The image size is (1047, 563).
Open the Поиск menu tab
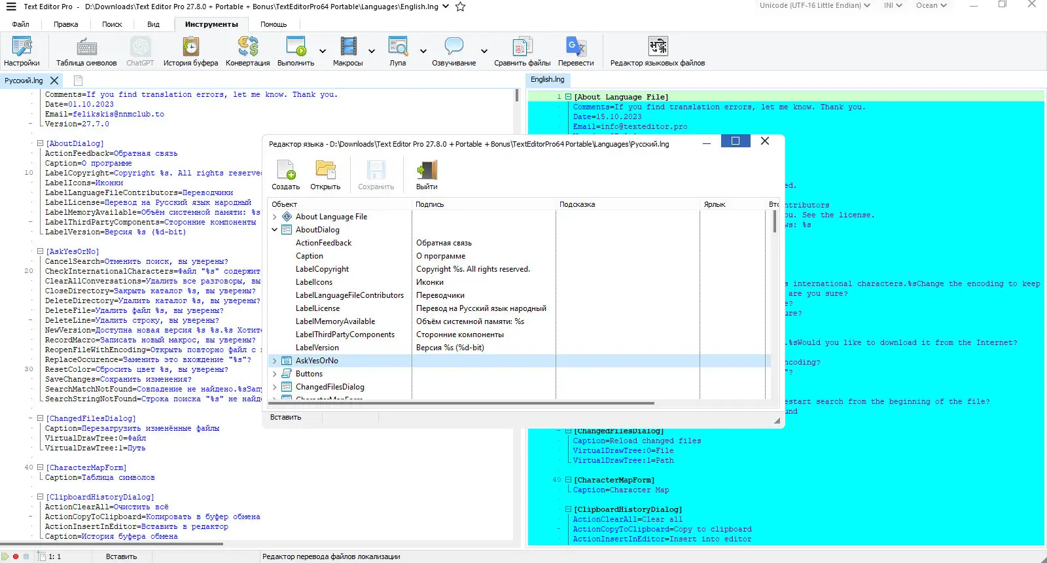[x=112, y=24]
